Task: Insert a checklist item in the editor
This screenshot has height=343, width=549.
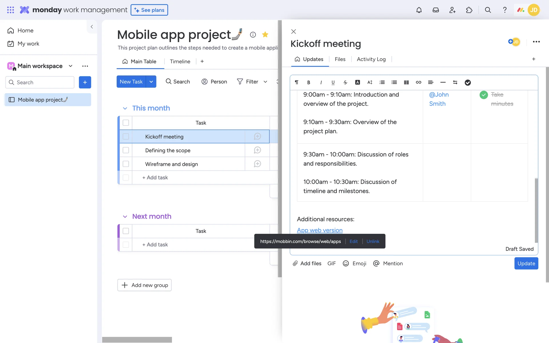Action: click(468, 82)
